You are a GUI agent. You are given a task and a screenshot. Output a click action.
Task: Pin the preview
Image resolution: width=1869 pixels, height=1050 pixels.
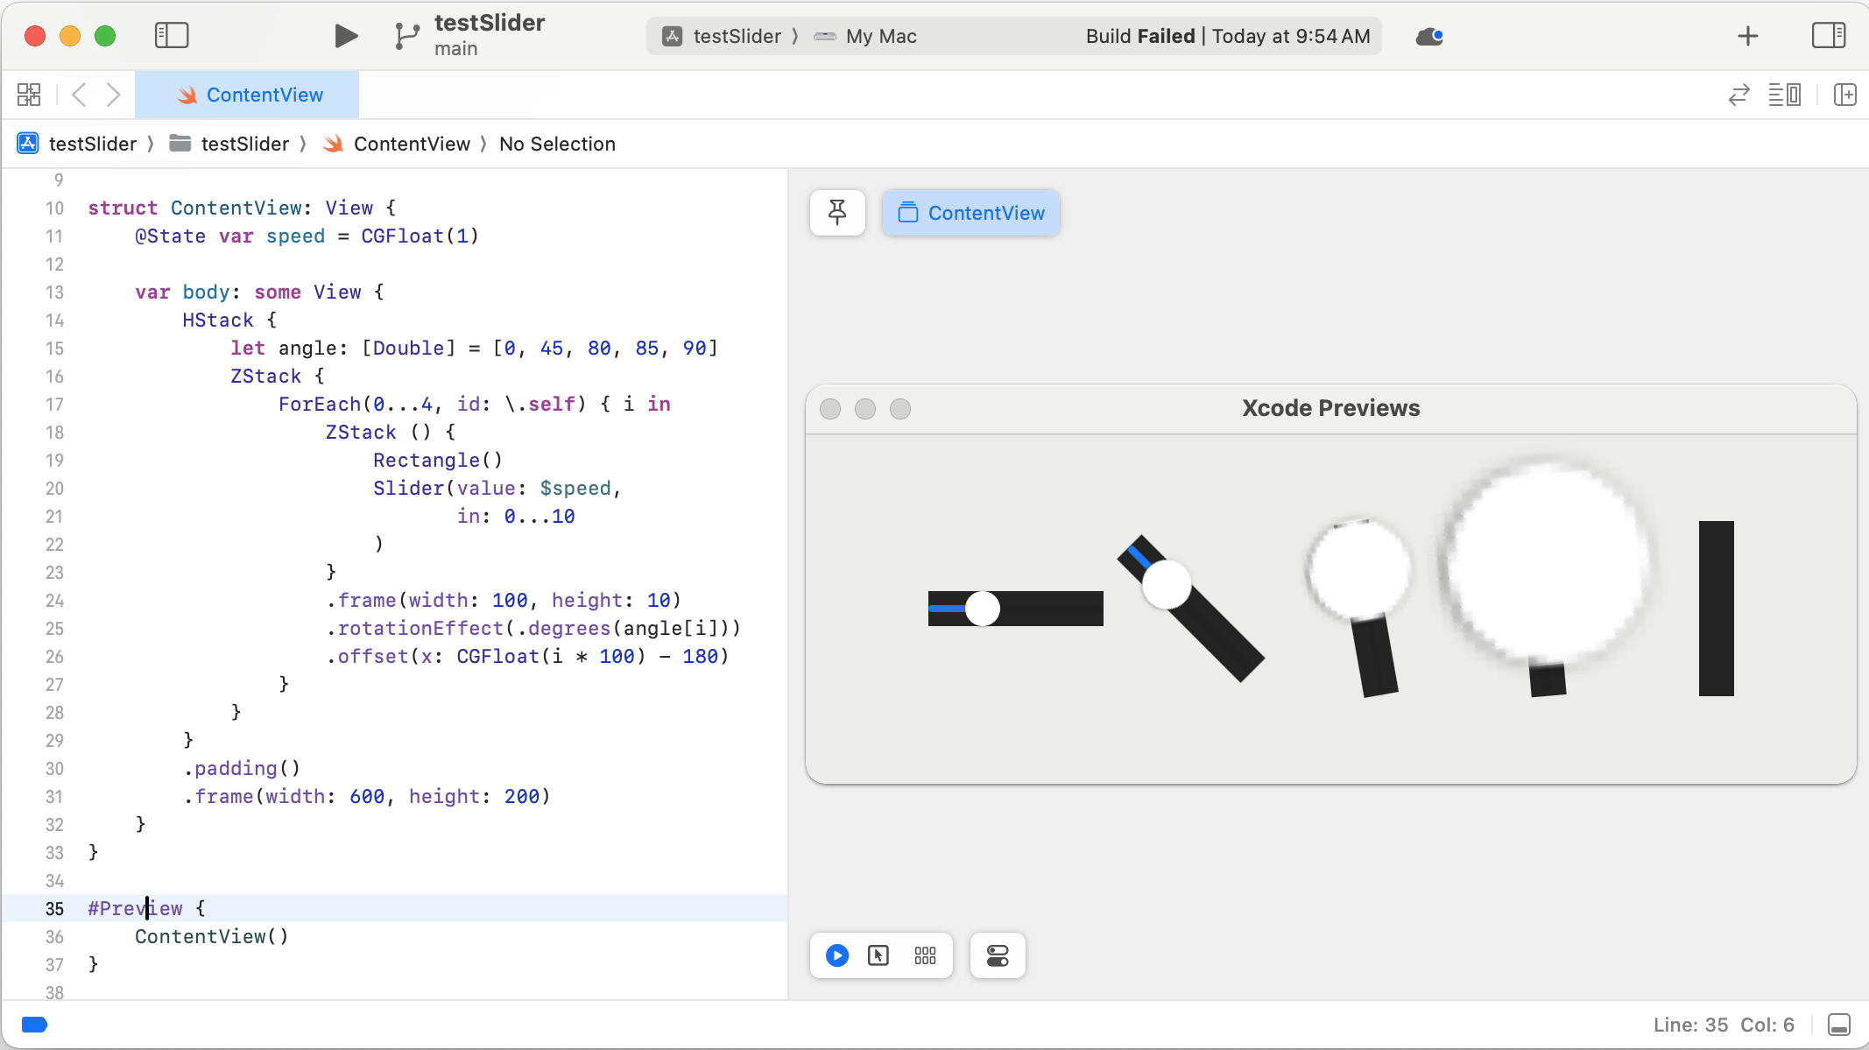(x=837, y=213)
